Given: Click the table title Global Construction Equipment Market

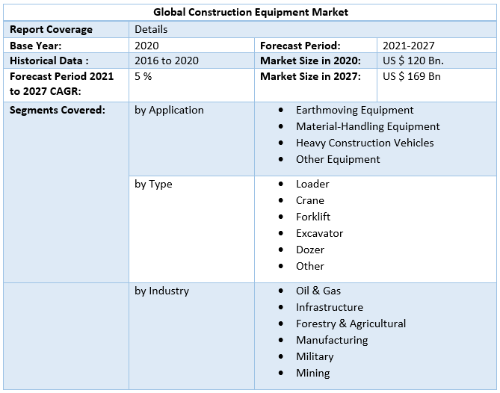Looking at the screenshot, I should pos(250,12).
